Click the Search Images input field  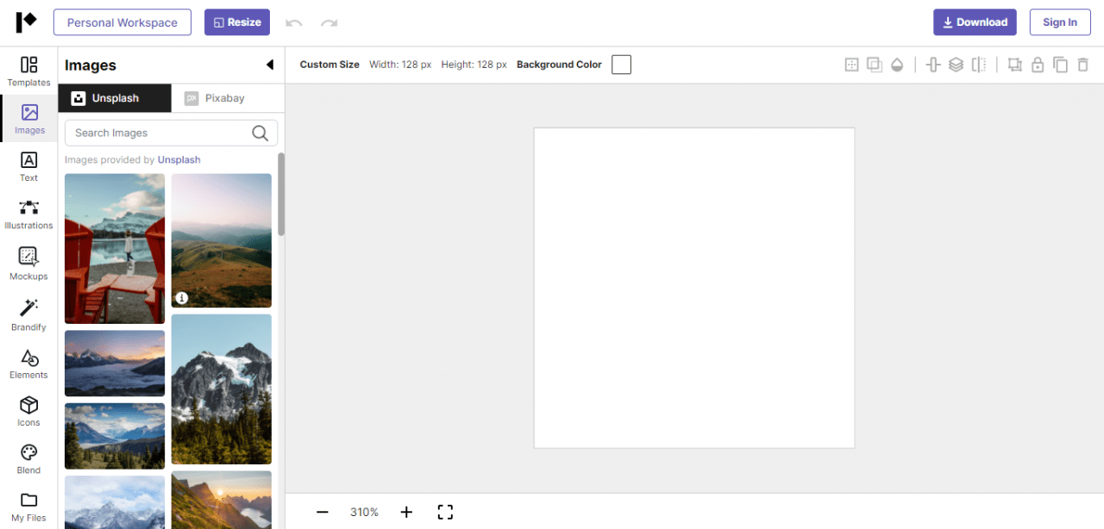(160, 133)
